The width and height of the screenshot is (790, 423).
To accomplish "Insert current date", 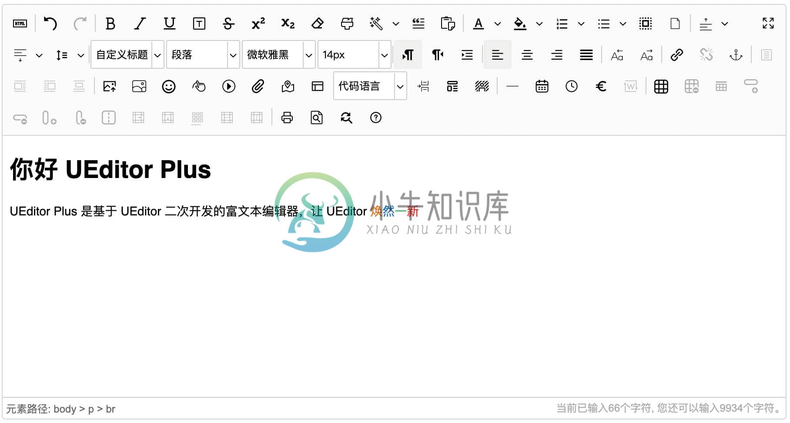I will (x=542, y=86).
